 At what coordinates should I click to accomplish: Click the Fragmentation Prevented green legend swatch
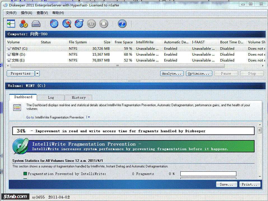point(25,174)
